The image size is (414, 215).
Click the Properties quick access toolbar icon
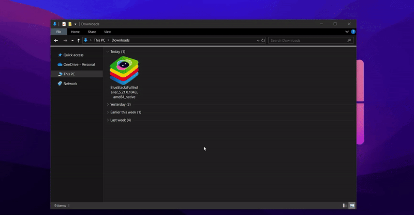point(64,24)
